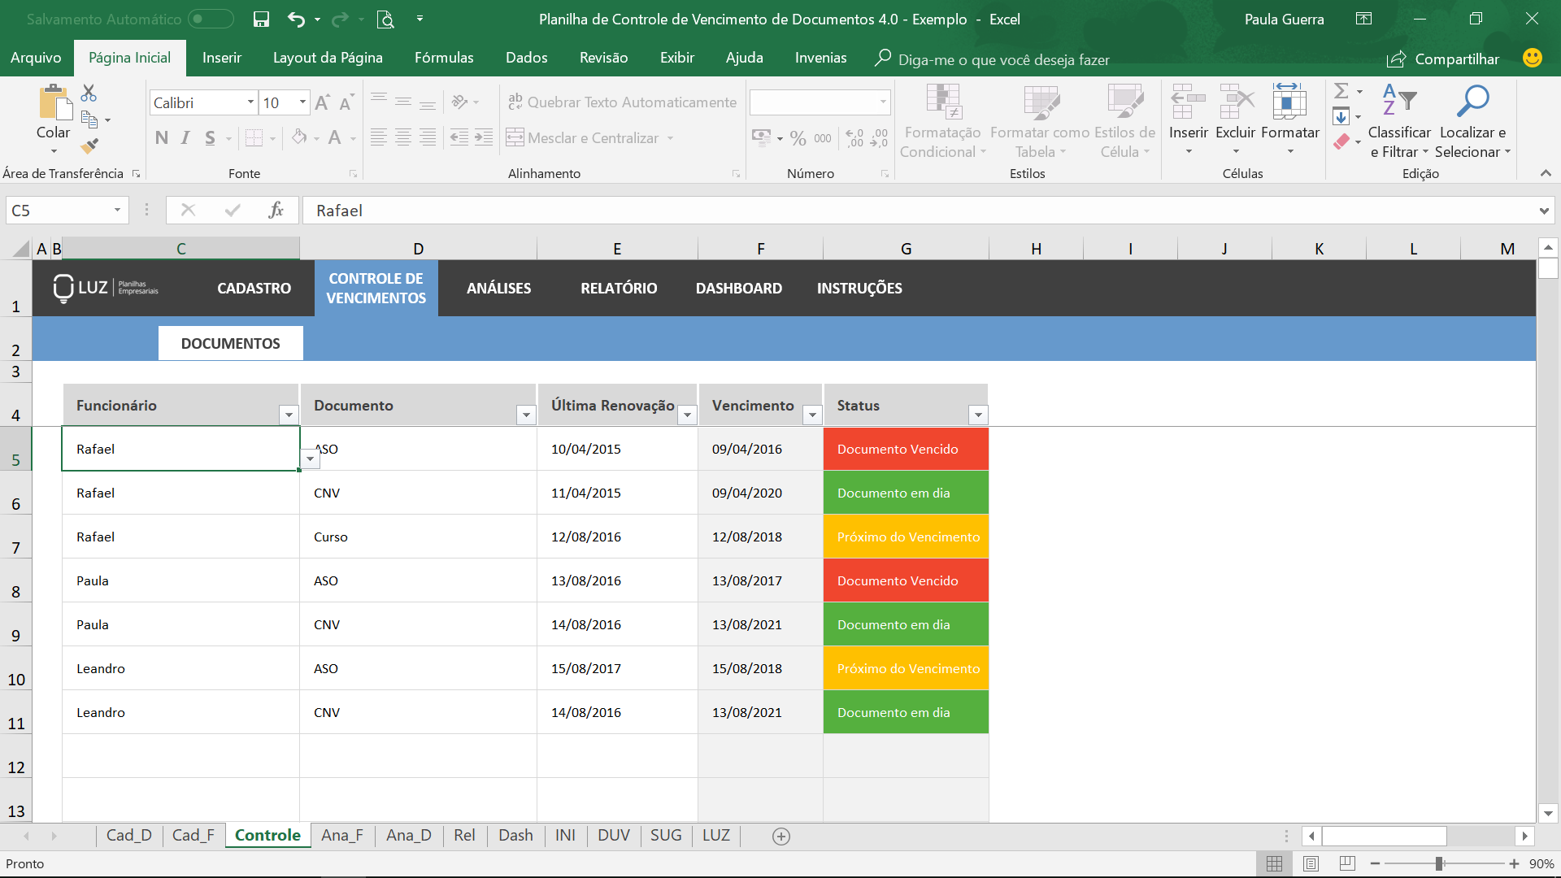Click the Undo arrow icon
The width and height of the screenshot is (1561, 878).
(x=296, y=20)
